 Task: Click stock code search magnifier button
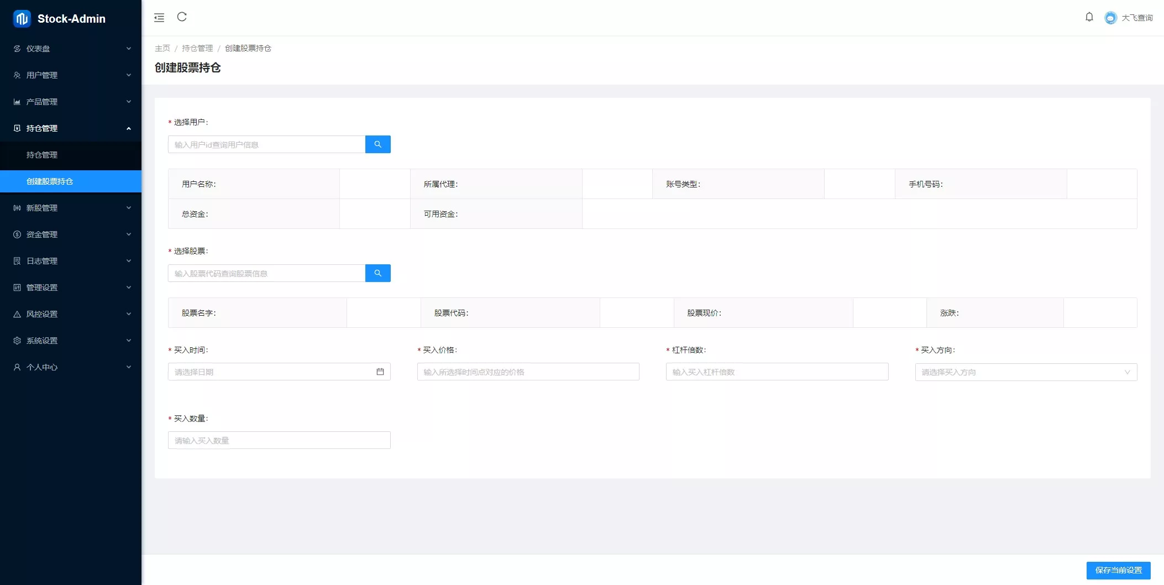[378, 273]
